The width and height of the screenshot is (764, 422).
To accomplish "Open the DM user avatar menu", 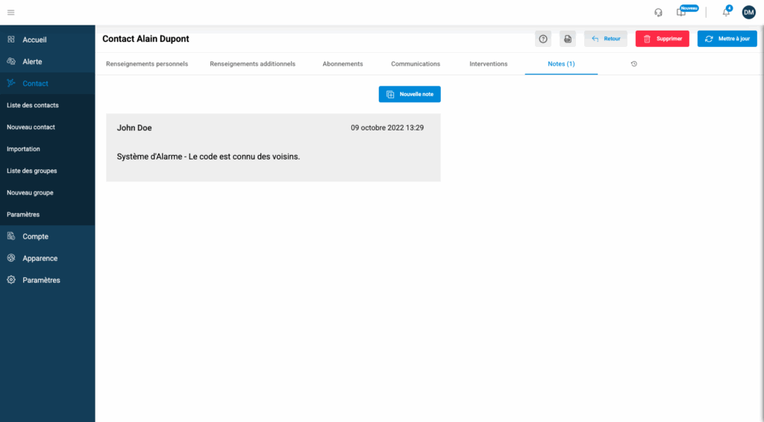I will (748, 12).
